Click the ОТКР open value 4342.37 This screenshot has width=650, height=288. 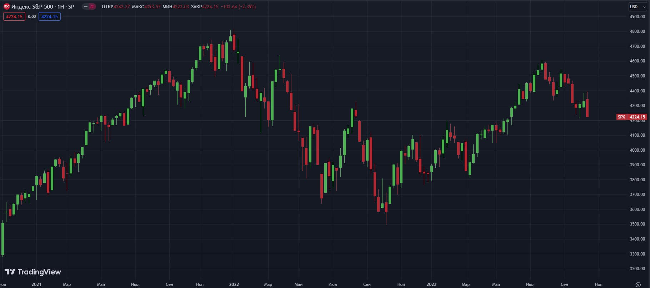pyautogui.click(x=122, y=6)
